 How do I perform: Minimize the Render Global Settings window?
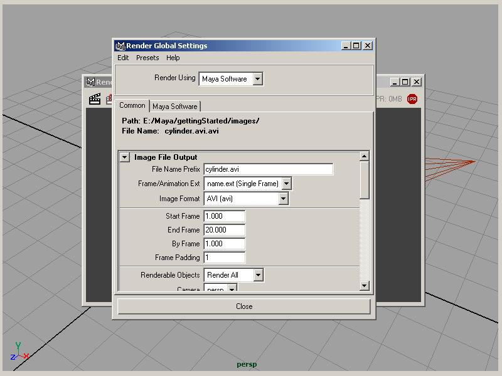pos(346,46)
